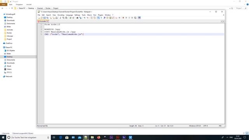Toggle synchronized vertical scrolling icon

(x=92, y=18)
